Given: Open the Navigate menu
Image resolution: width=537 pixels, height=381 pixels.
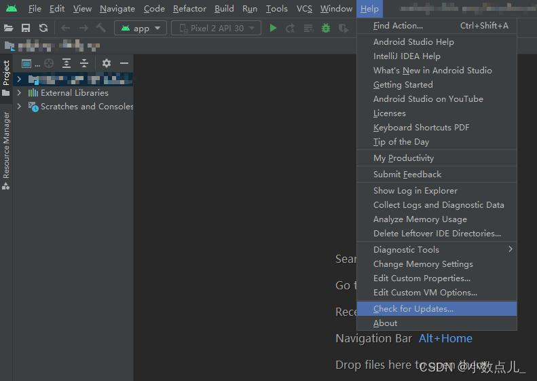Looking at the screenshot, I should click(117, 9).
